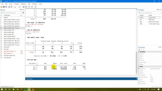This screenshot has width=162, height=91.
Task: Click the Properties next variable arrow
Action: [144, 50]
